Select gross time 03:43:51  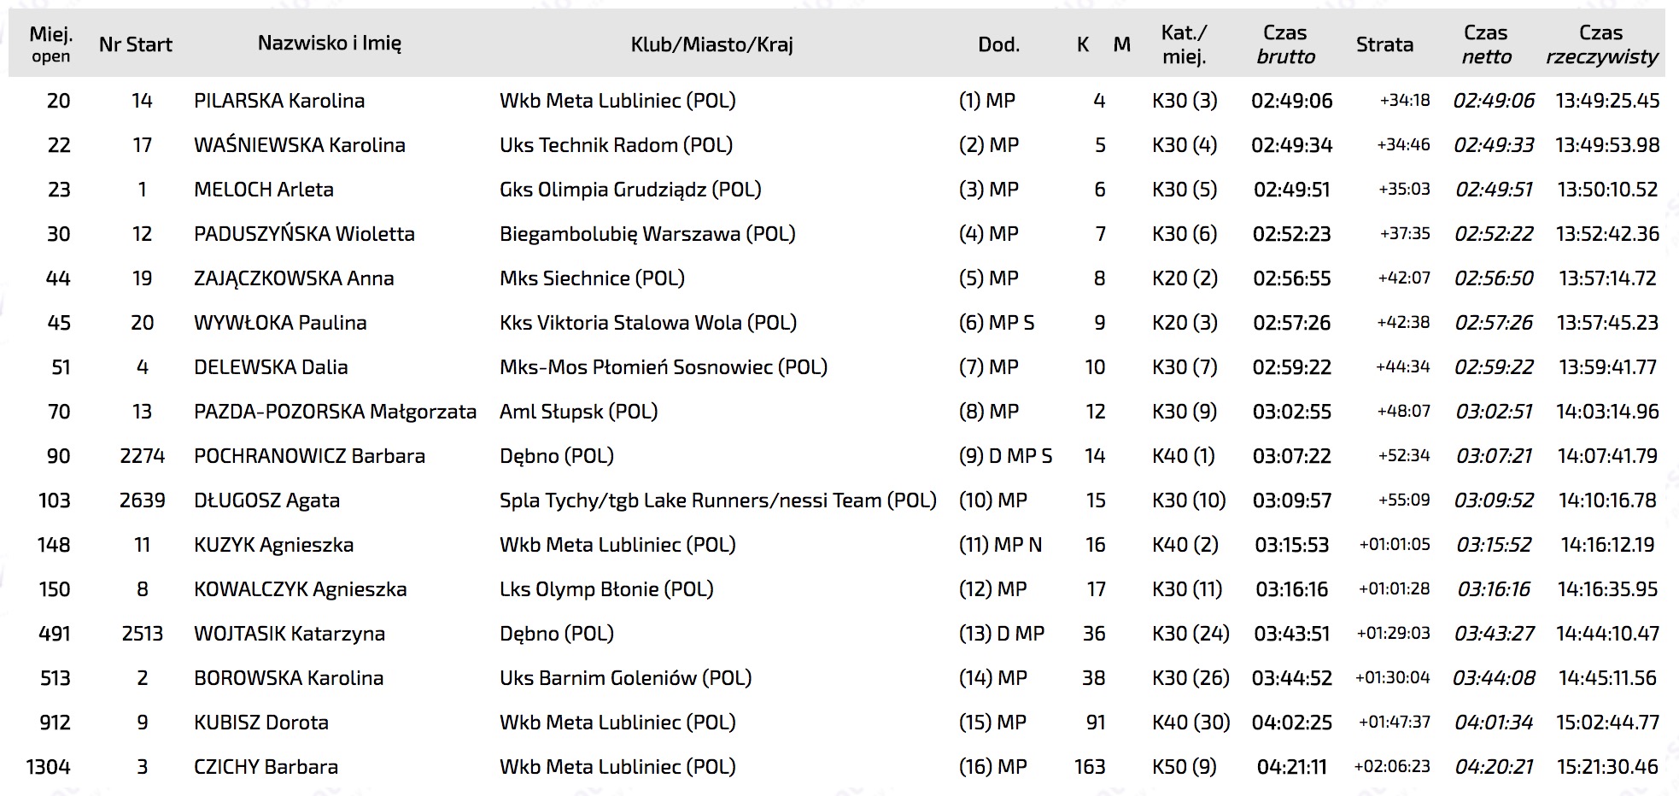(x=1291, y=634)
